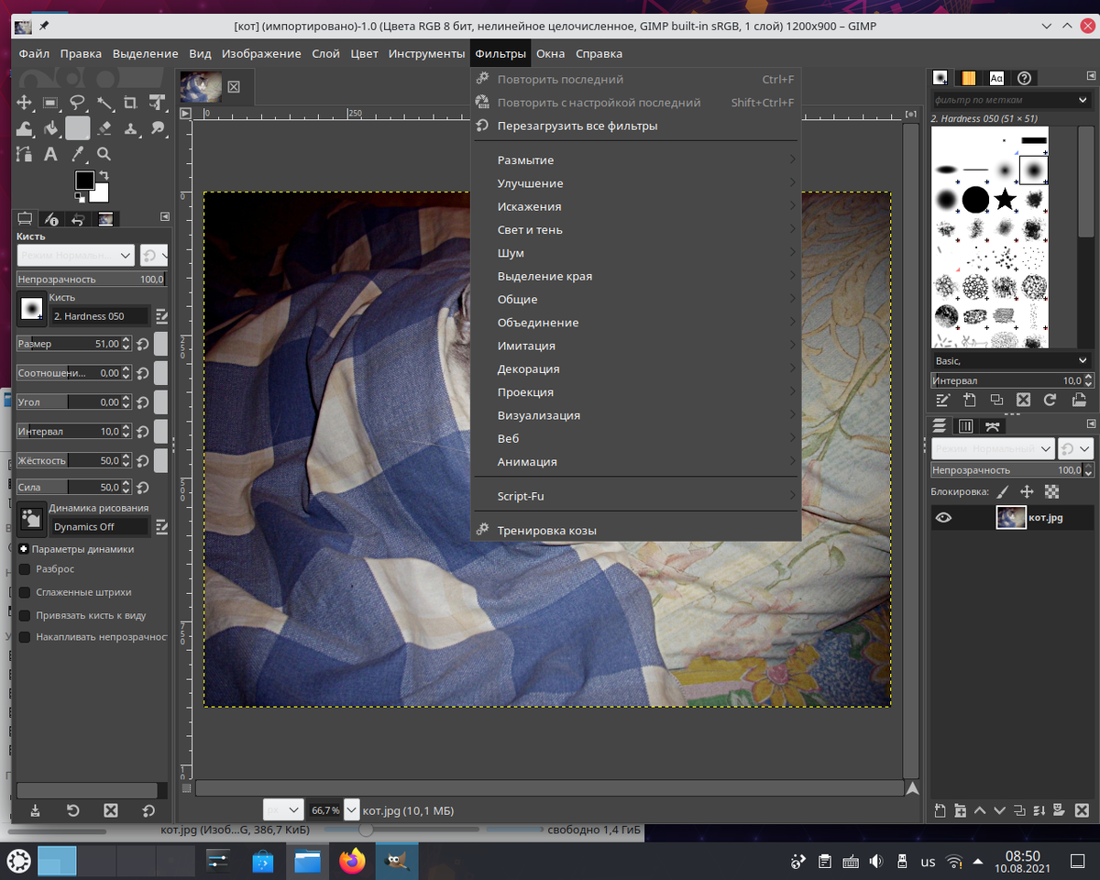Adjust the tool Непрозрачность slider
Image resolution: width=1100 pixels, height=880 pixels.
(90, 279)
